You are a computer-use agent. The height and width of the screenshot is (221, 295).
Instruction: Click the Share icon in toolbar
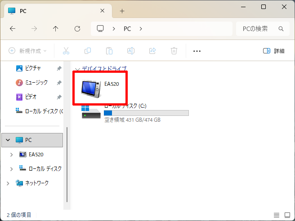click(152, 51)
